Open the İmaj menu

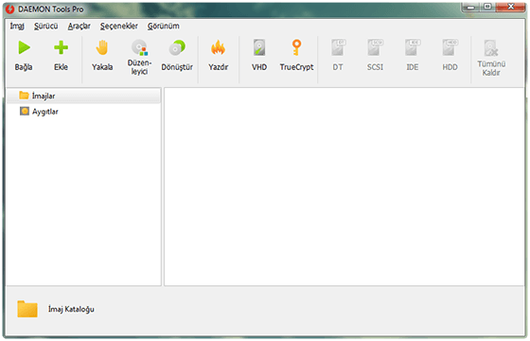tap(17, 27)
